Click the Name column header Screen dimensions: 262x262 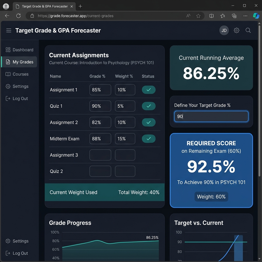(x=55, y=76)
